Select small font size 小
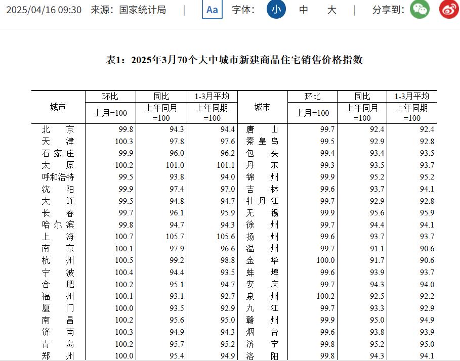 (276, 10)
